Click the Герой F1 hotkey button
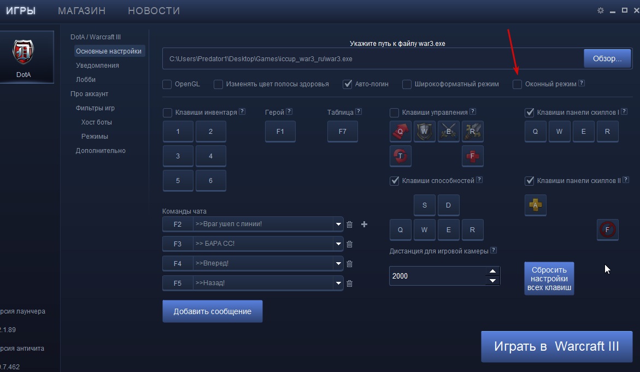Image resolution: width=640 pixels, height=372 pixels. [280, 131]
